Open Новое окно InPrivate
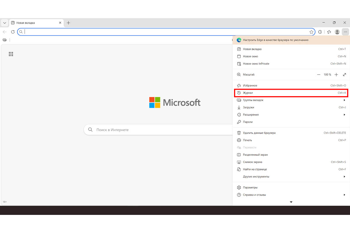Viewport: 350px width, 233px height. pyautogui.click(x=291, y=64)
